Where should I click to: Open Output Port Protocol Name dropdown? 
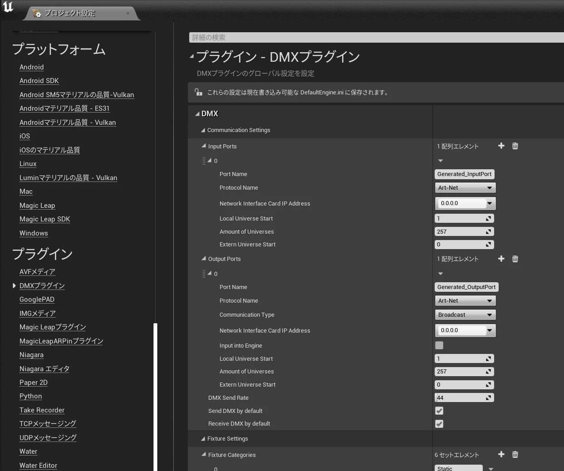[x=465, y=301]
